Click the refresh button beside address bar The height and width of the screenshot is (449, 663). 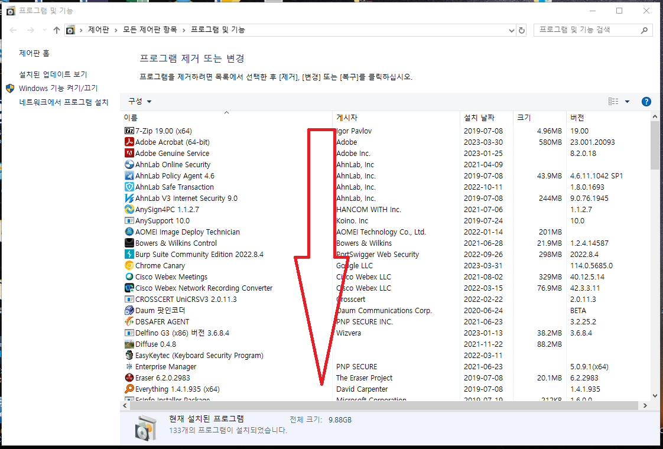[x=522, y=30]
